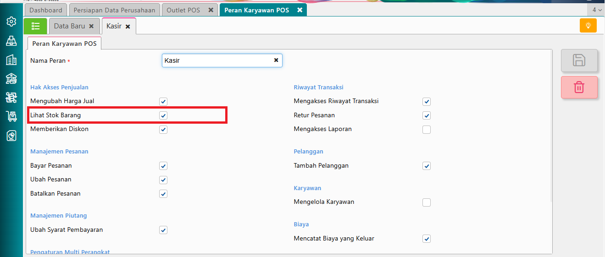
Task: Close the Outlet POS tab
Action: (x=211, y=10)
